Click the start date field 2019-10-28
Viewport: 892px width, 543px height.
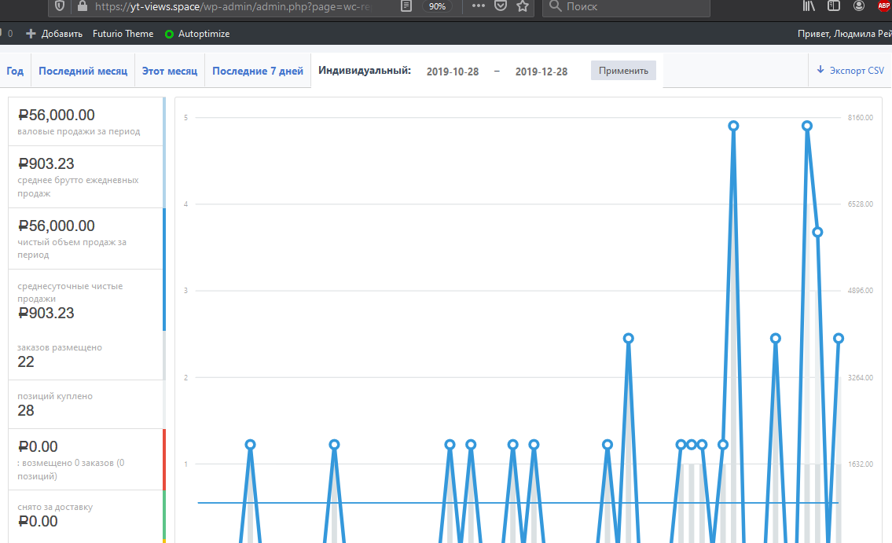[453, 72]
